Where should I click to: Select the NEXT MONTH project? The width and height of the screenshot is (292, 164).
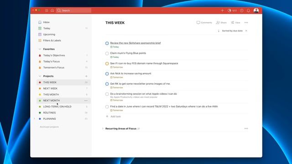63,101
